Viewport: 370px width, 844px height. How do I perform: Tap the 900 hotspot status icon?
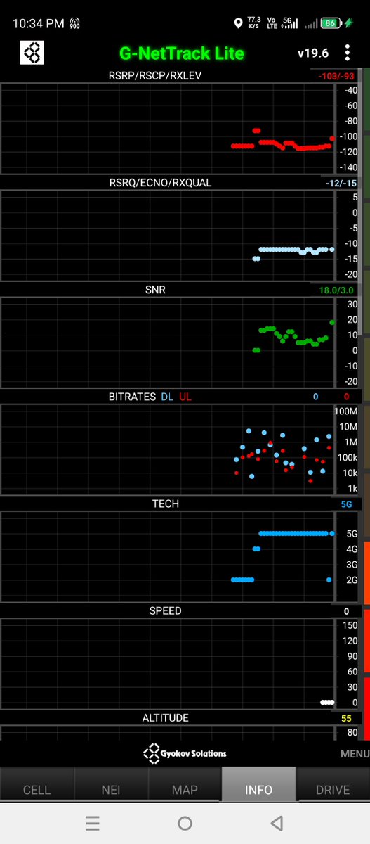pos(74,24)
